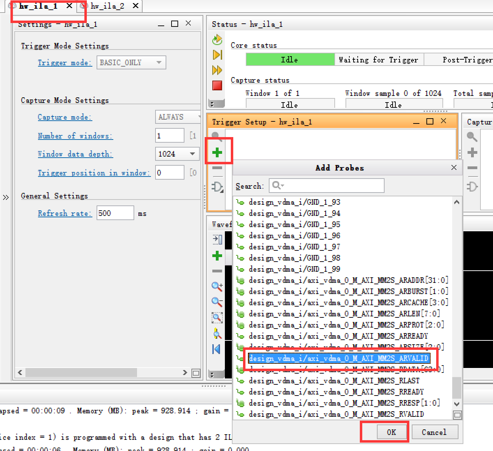This screenshot has width=493, height=451.
Task: Click Run Trigger icon in Status panel
Action: [217, 40]
